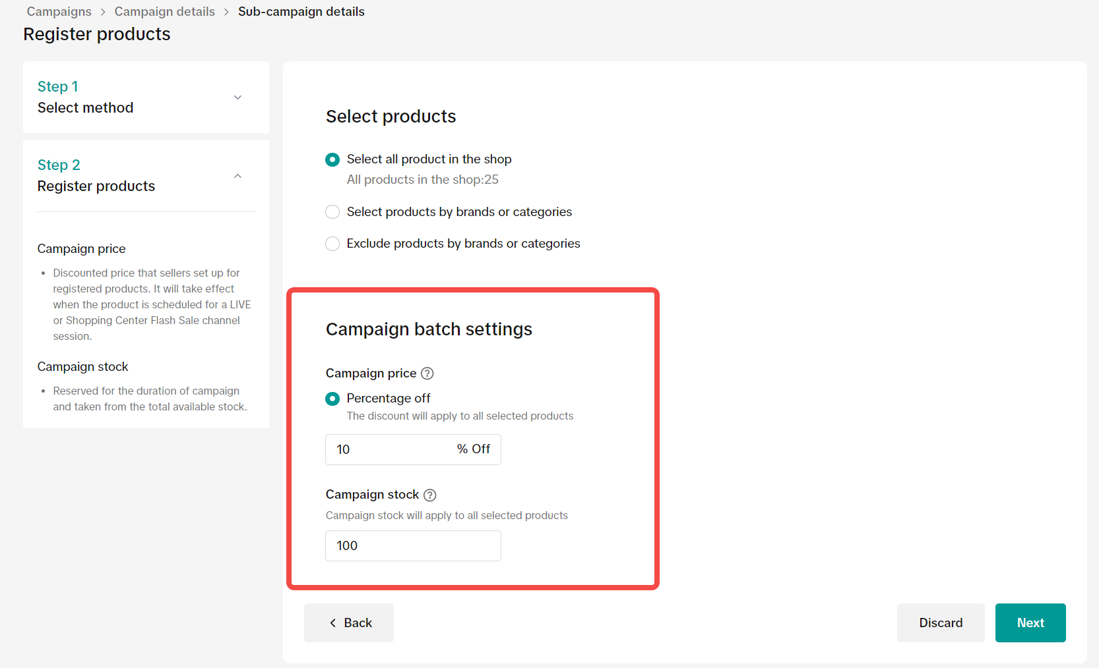Choose Select all product in the shop
The height and width of the screenshot is (668, 1099).
(x=333, y=159)
